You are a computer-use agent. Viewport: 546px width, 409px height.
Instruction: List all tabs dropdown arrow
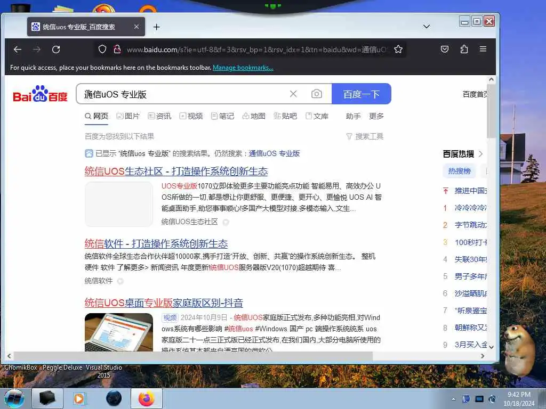(x=426, y=27)
